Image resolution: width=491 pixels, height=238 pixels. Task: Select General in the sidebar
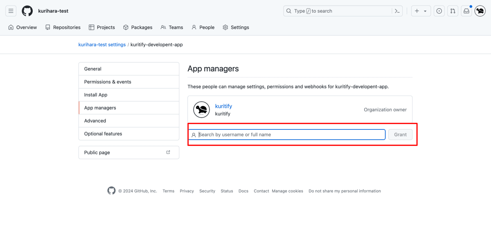[x=129, y=69]
